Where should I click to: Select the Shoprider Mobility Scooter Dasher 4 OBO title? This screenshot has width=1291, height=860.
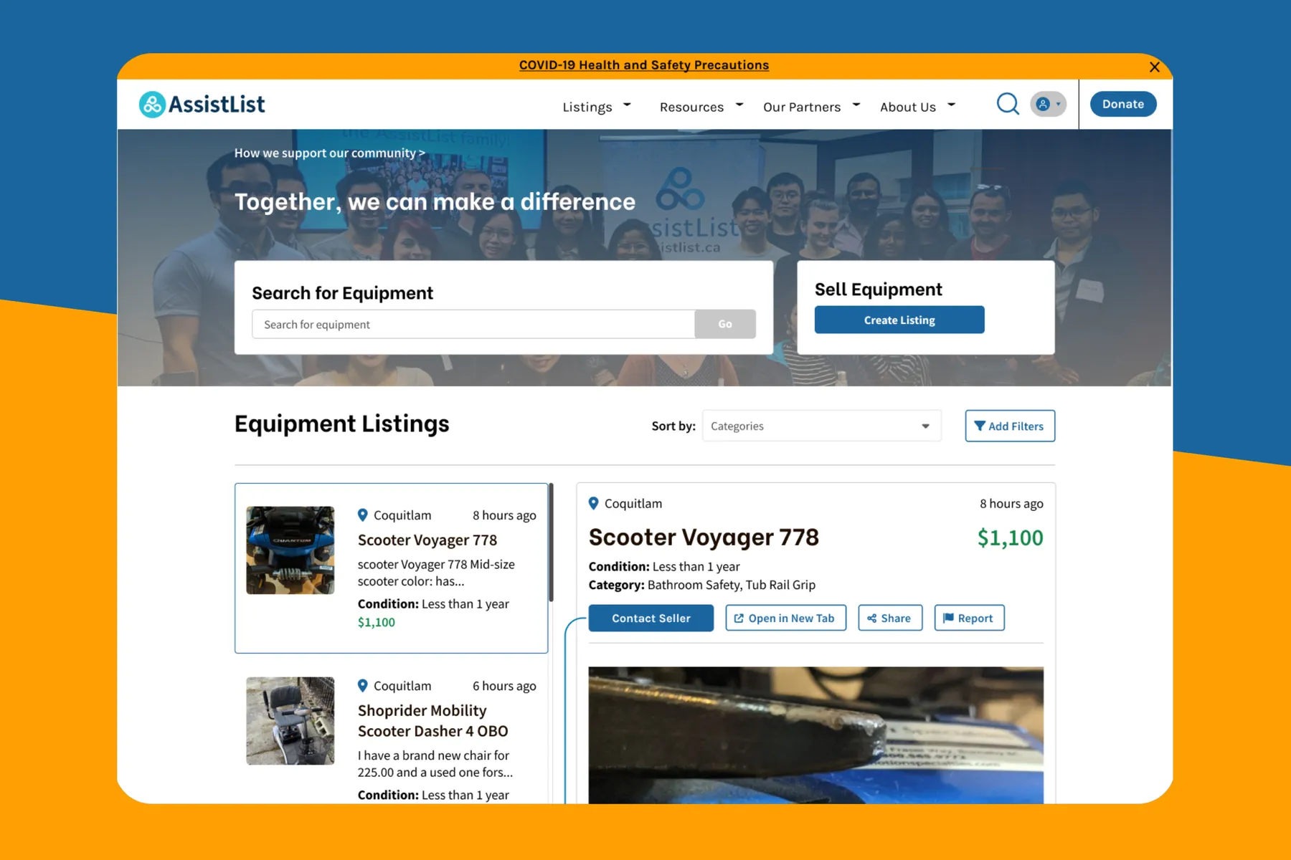(432, 720)
